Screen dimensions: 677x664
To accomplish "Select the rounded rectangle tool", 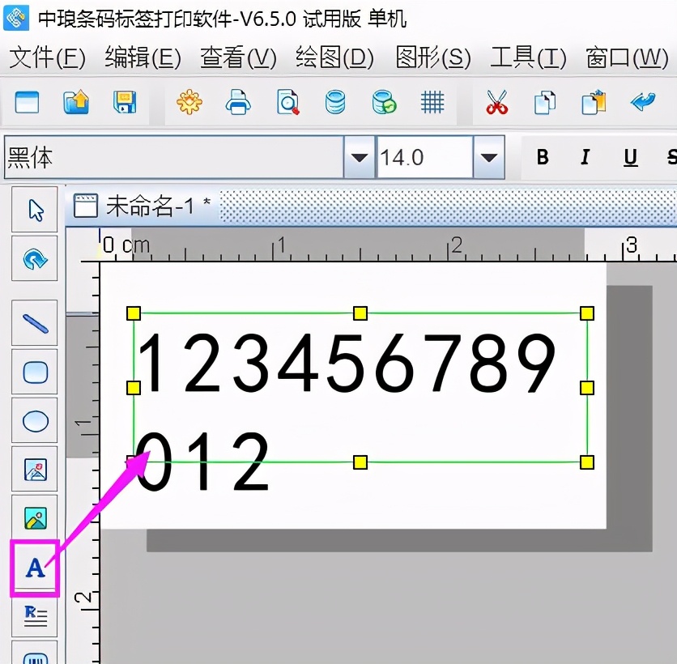I will click(35, 372).
